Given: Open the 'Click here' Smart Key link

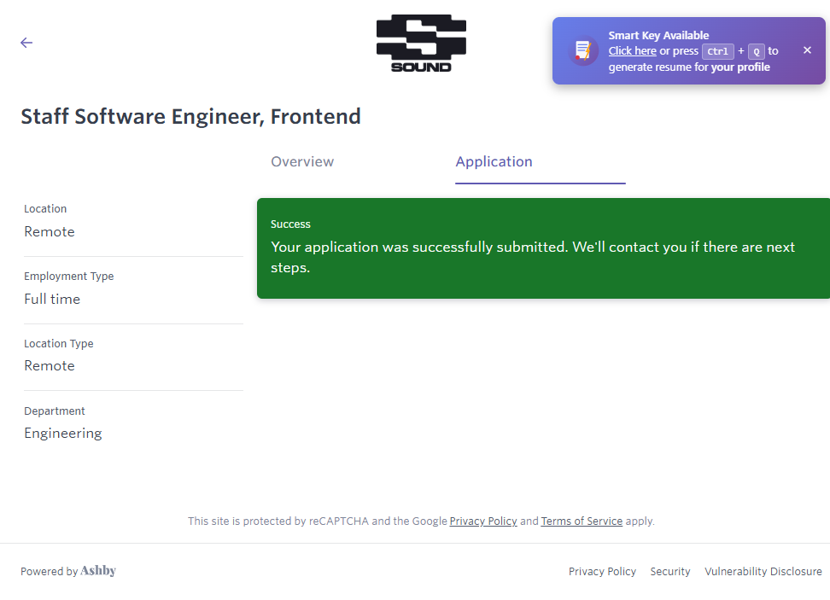Looking at the screenshot, I should click(x=632, y=51).
